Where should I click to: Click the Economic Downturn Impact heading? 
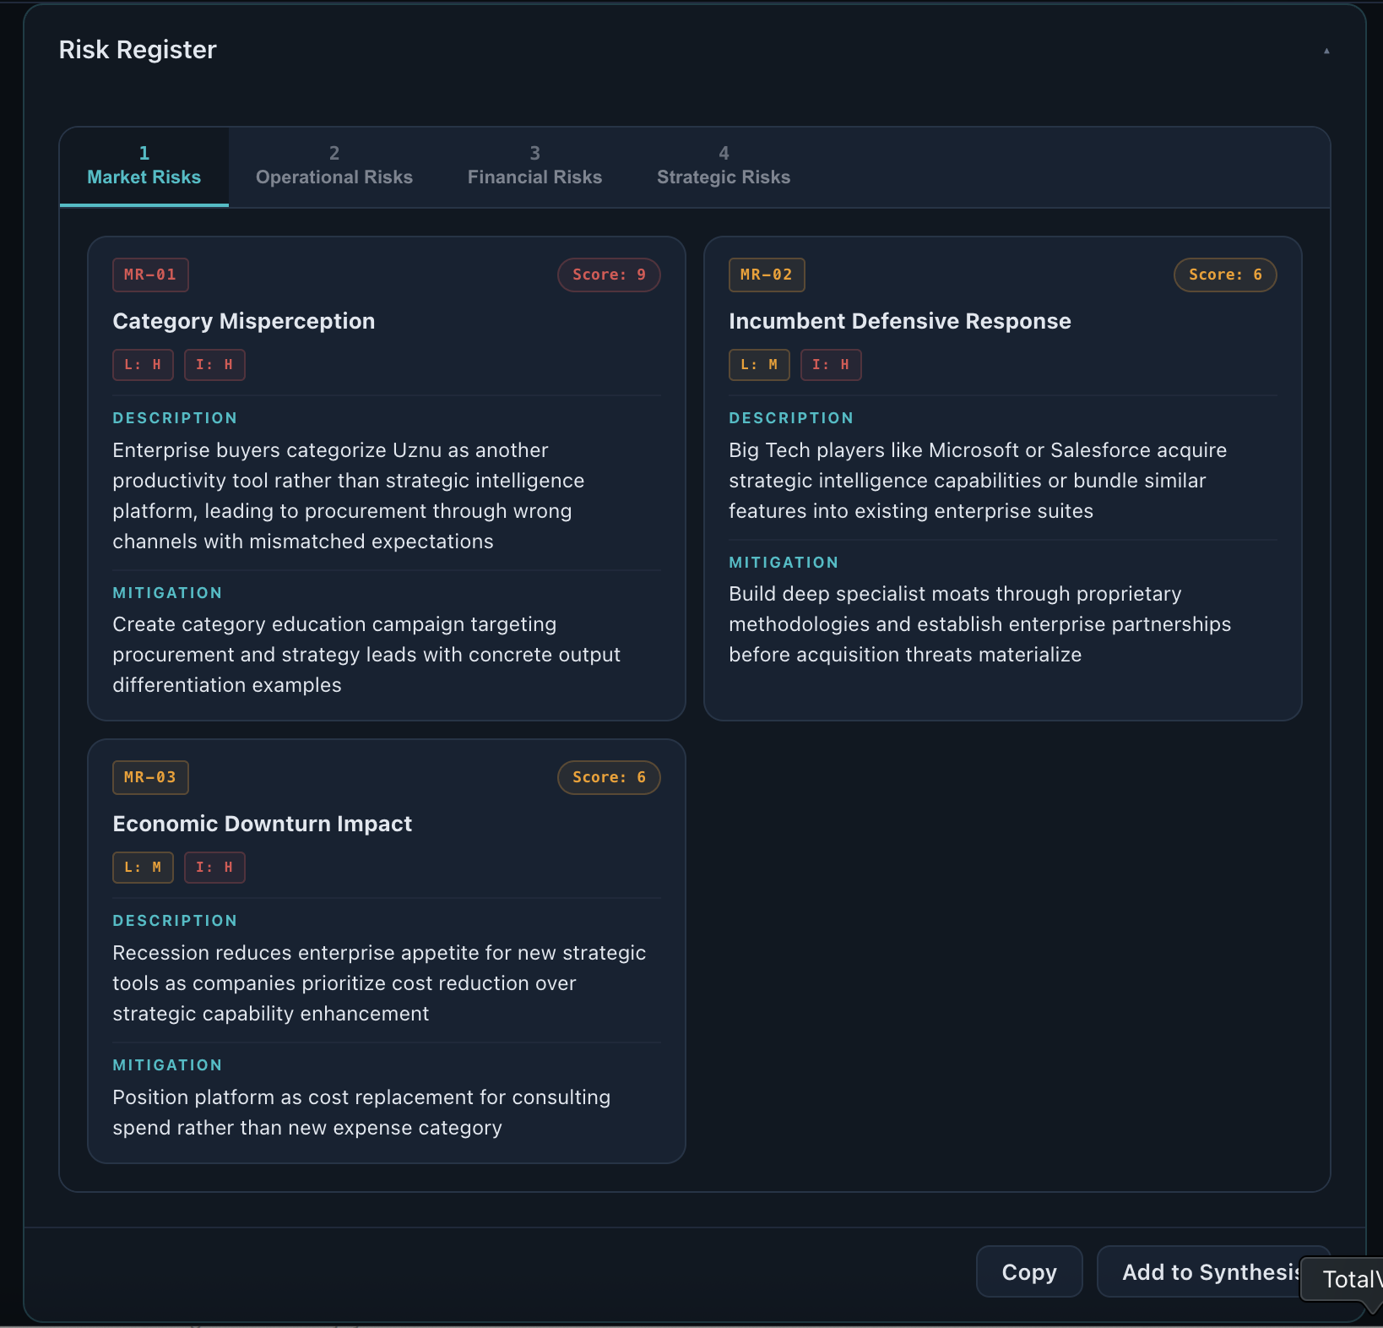pyautogui.click(x=263, y=824)
